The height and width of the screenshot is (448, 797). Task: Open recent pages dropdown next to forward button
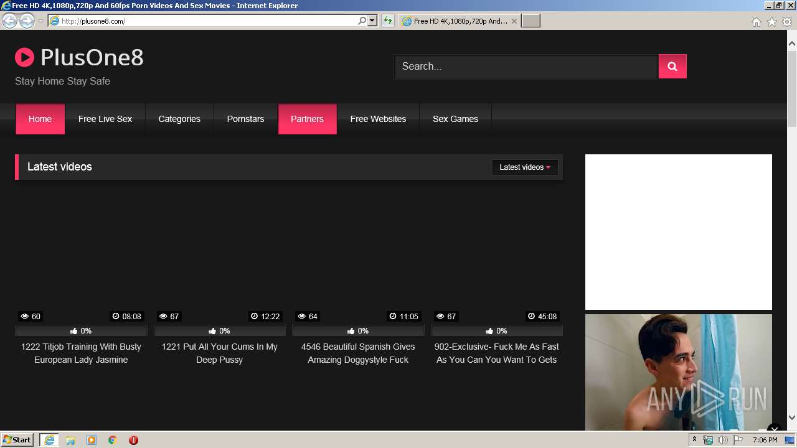pos(40,21)
